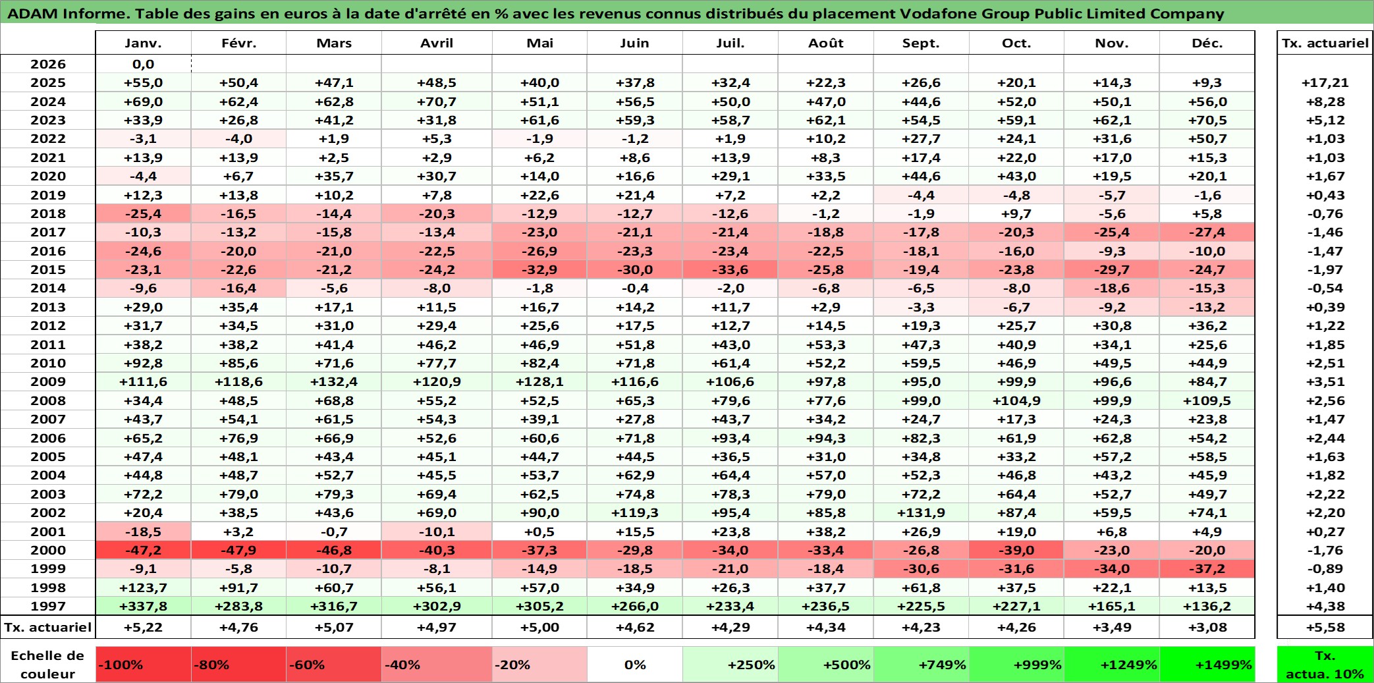Select the +123,7 cell in January 1998
The height and width of the screenshot is (683, 1374).
coord(143,587)
